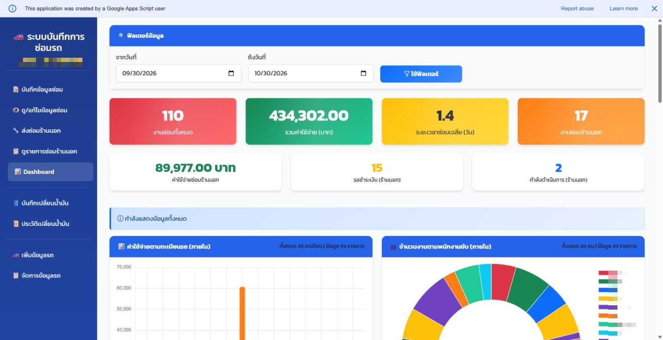Click the info icon in the Apps Script banner

tap(12, 8)
